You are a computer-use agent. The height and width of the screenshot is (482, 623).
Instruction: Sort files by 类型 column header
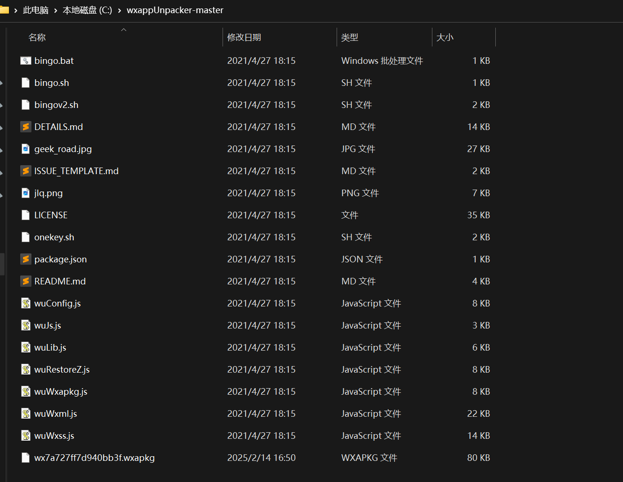point(350,38)
